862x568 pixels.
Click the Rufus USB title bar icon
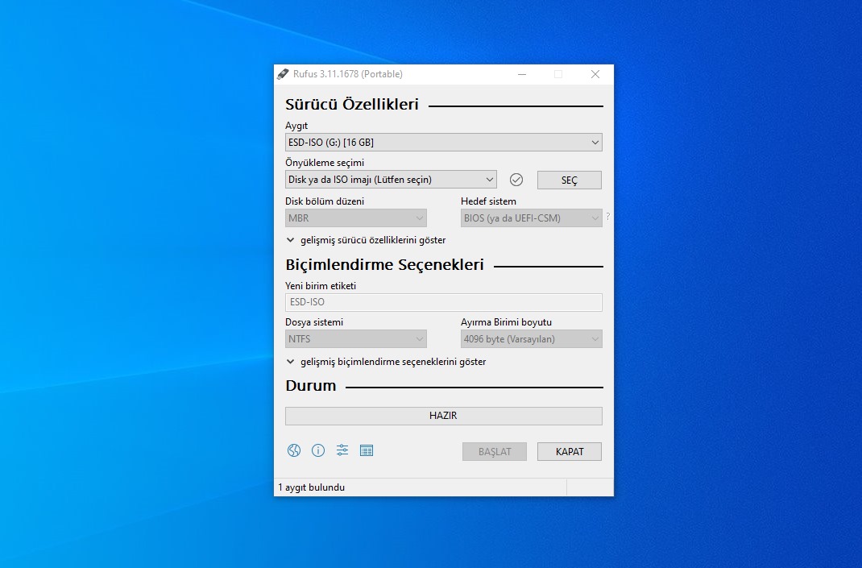point(283,74)
